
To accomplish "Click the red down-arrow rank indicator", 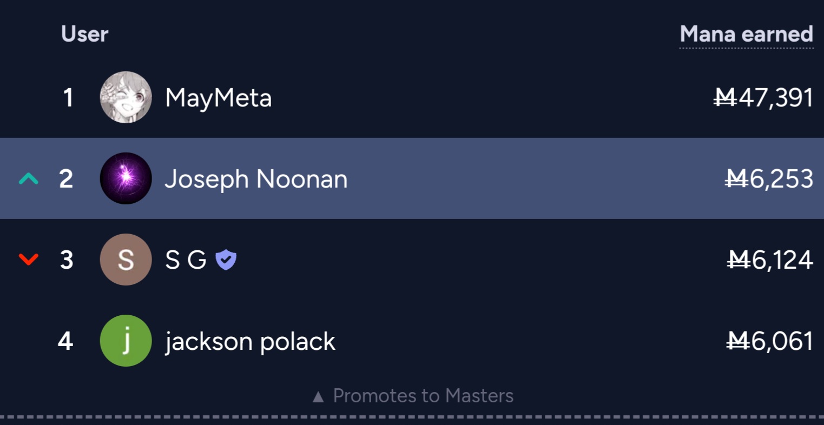I will (29, 260).
